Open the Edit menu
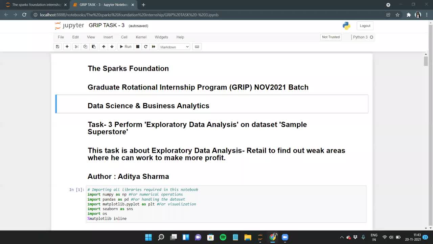Viewport: 433px width, 244px height. [75, 37]
